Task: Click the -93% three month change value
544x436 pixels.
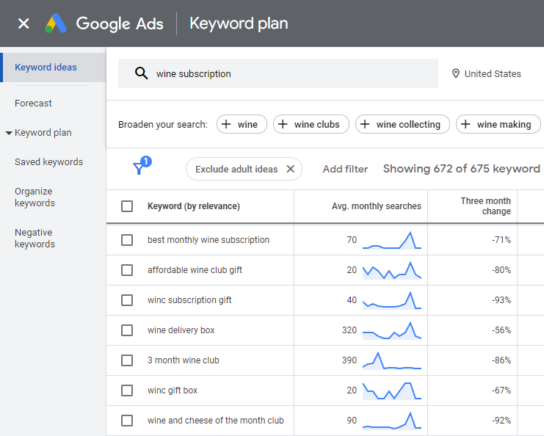Action: (501, 300)
